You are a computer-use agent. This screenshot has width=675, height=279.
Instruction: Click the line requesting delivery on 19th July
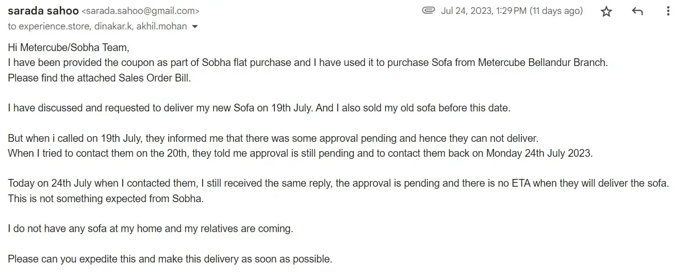(258, 108)
